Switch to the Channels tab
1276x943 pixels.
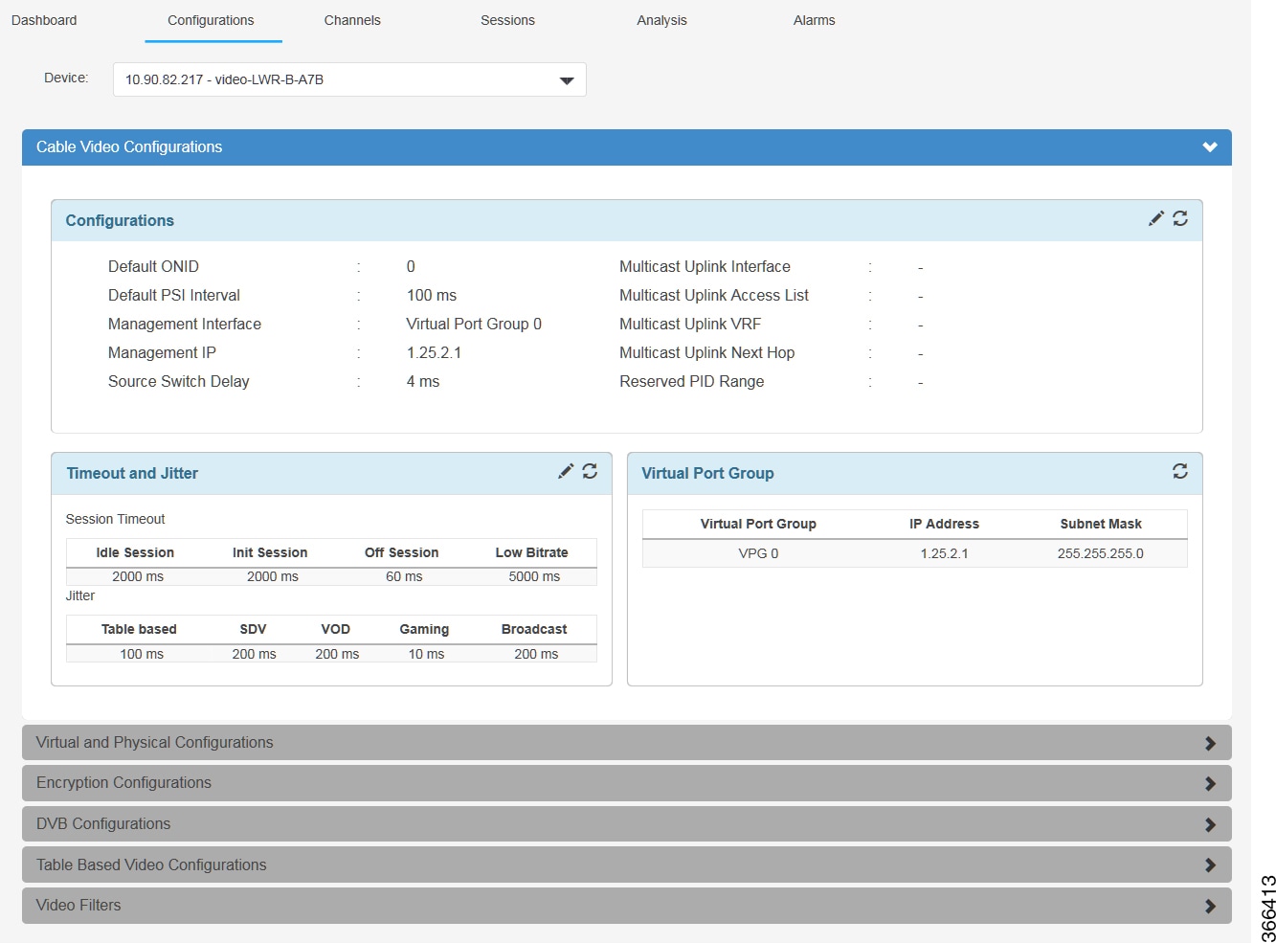(351, 19)
